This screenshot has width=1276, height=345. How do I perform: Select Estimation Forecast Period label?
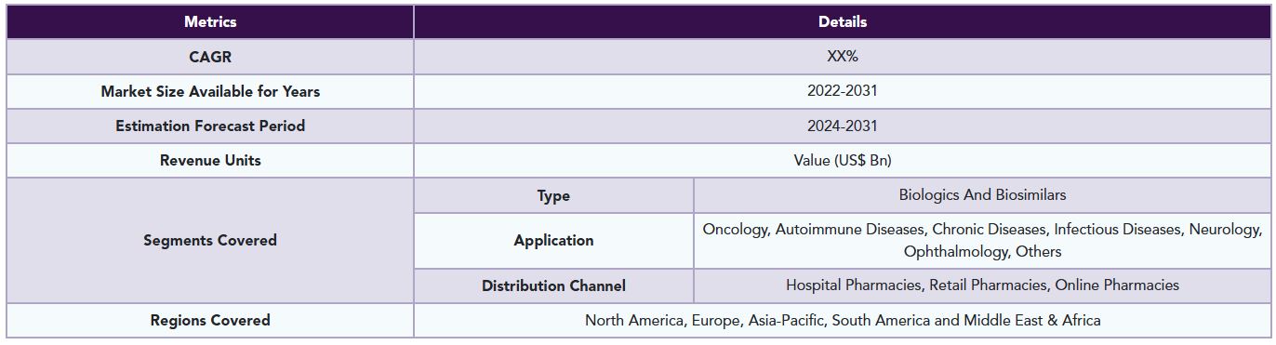(210, 126)
